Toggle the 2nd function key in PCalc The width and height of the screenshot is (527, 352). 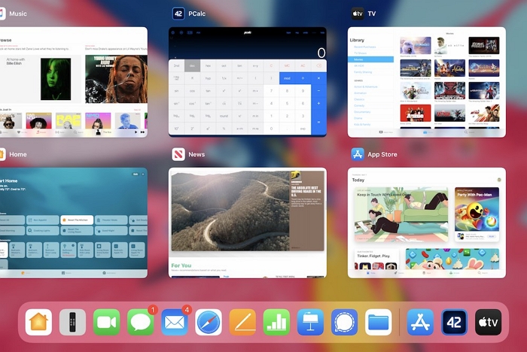[x=176, y=66]
